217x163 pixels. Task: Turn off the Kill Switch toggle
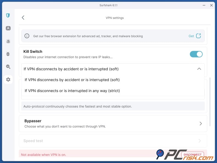[x=196, y=54]
